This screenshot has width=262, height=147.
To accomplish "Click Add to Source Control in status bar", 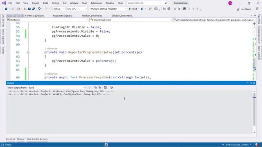I will [x=237, y=145].
